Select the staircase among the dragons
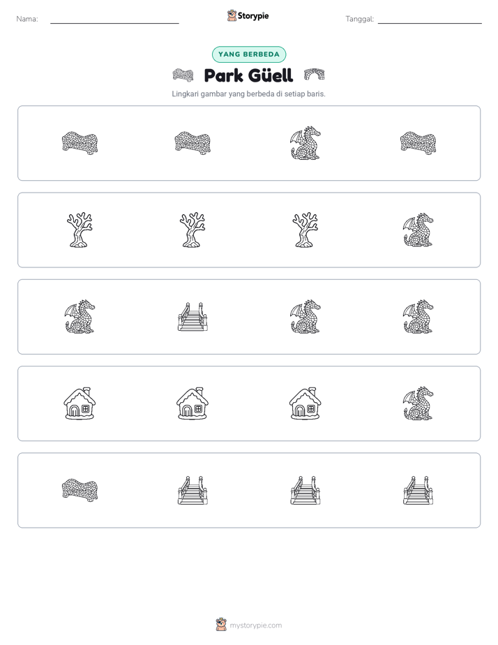This screenshot has width=498, height=645. (193, 317)
